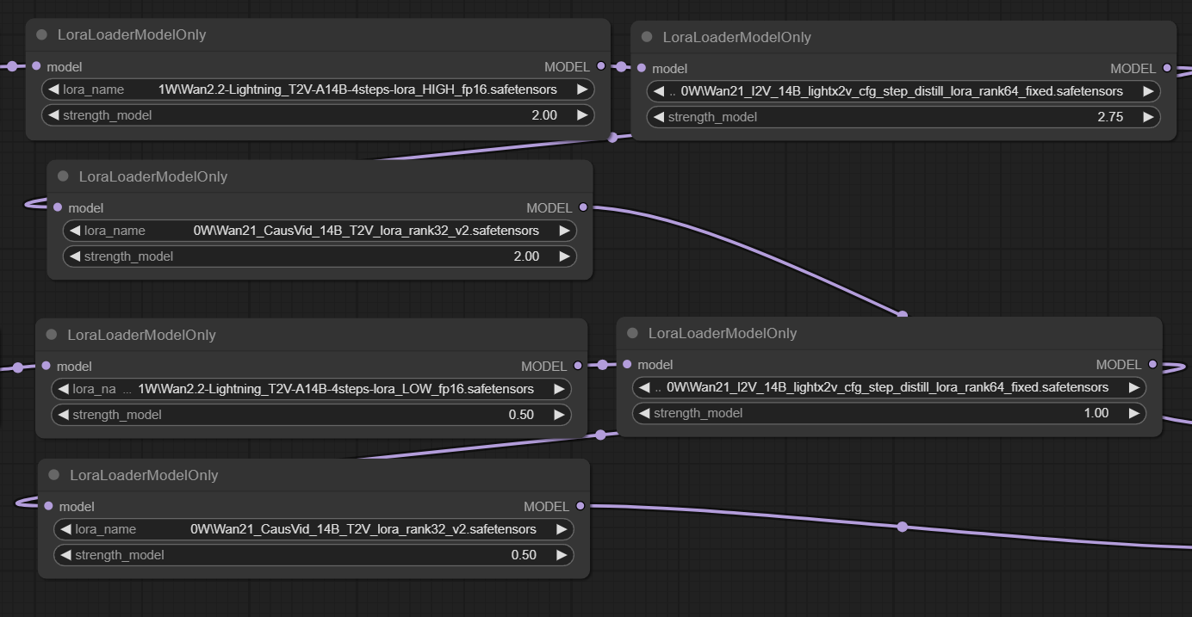Decrease strength on CausVid 2.00 node
This screenshot has height=617, width=1192.
coord(75,256)
